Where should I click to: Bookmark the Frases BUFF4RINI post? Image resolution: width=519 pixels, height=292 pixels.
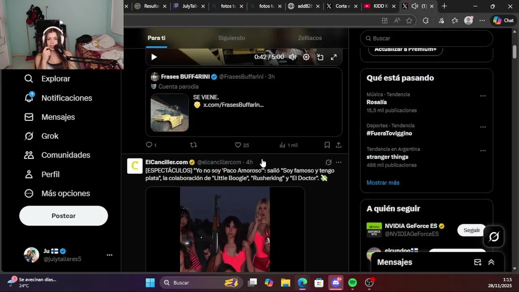tap(327, 145)
